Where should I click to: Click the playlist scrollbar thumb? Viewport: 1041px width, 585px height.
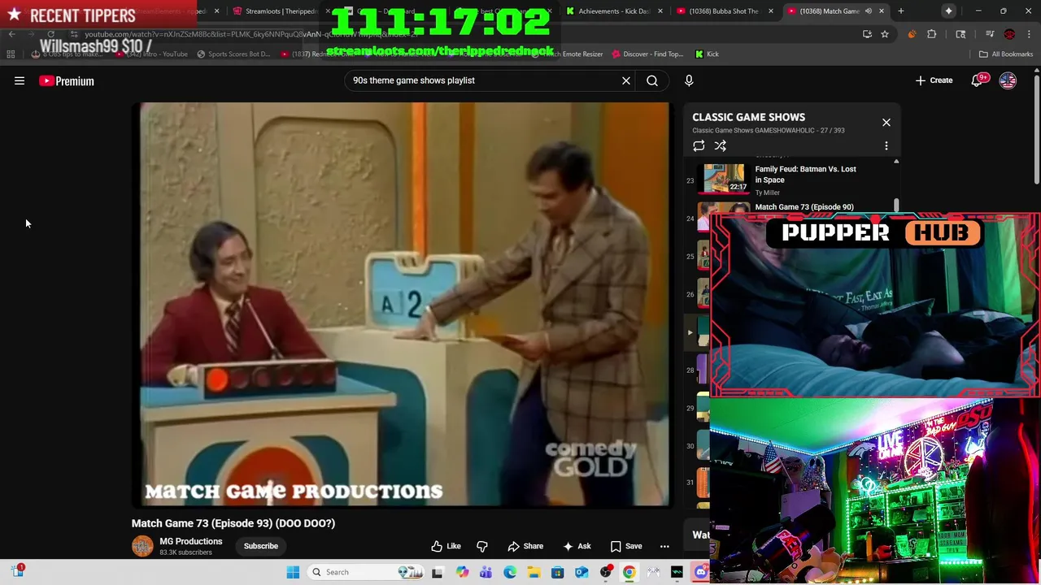(x=896, y=206)
